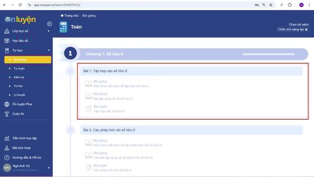Screen dimensions: 314x177
Task: Expand Lớp học số submenu arrow
Action: 49,31
